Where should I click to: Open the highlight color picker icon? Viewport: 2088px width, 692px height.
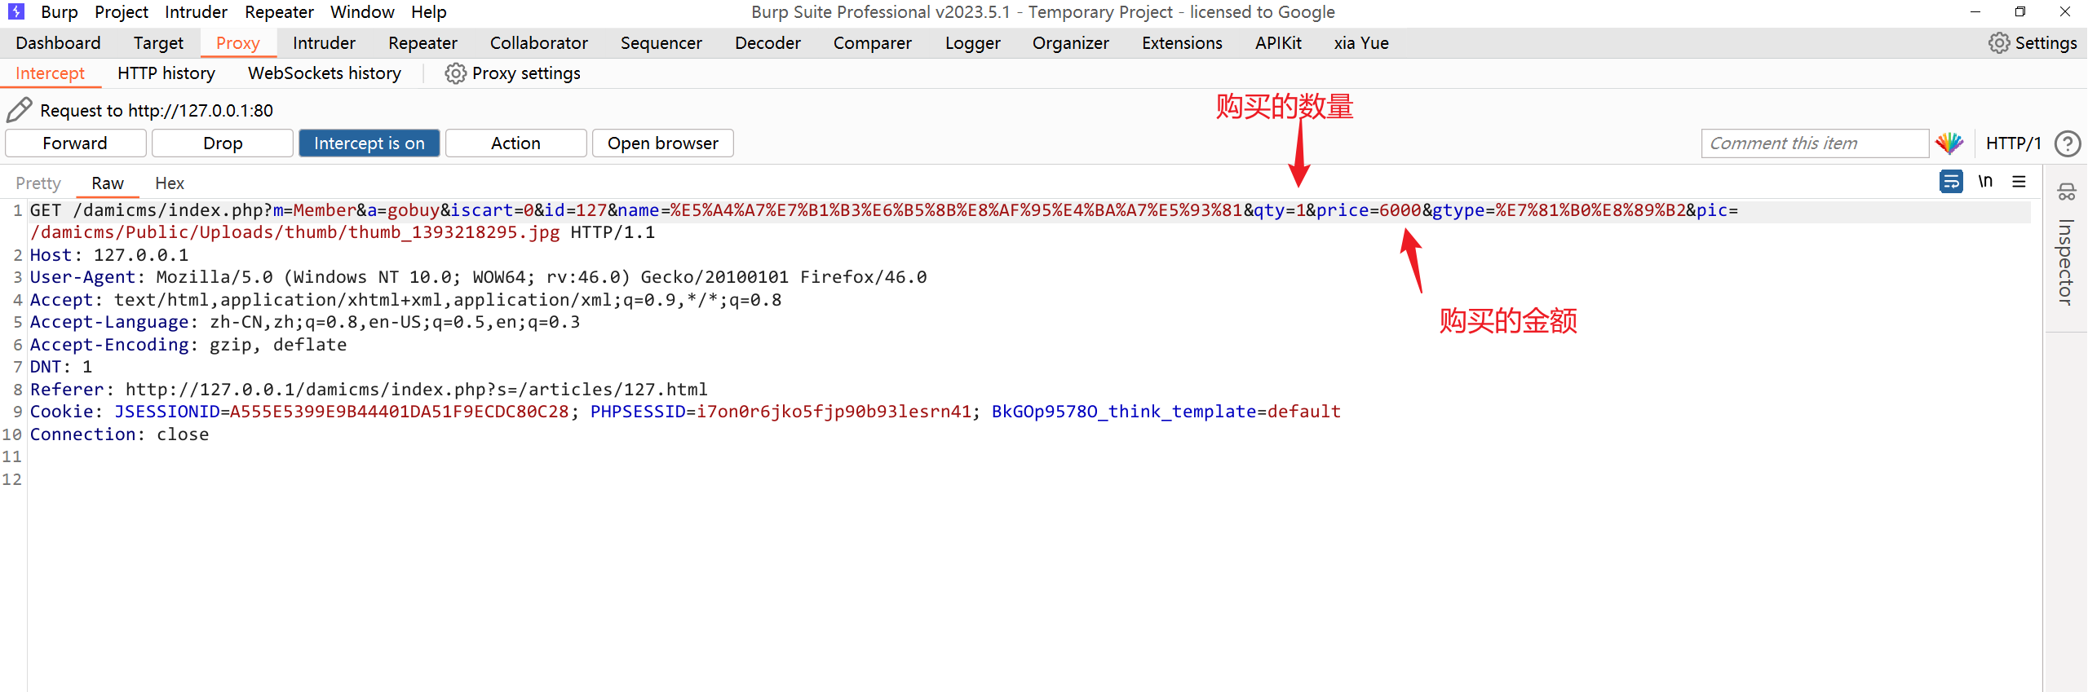click(1950, 143)
